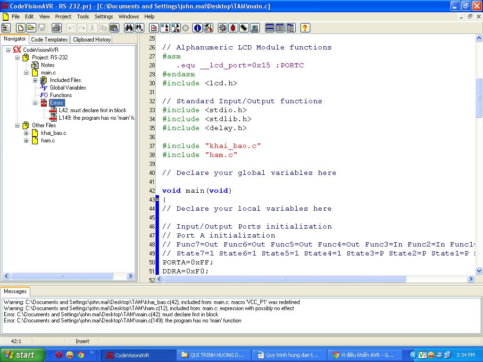The image size is (483, 362).
Task: Select the L42 must declare first error
Action: tap(92, 110)
